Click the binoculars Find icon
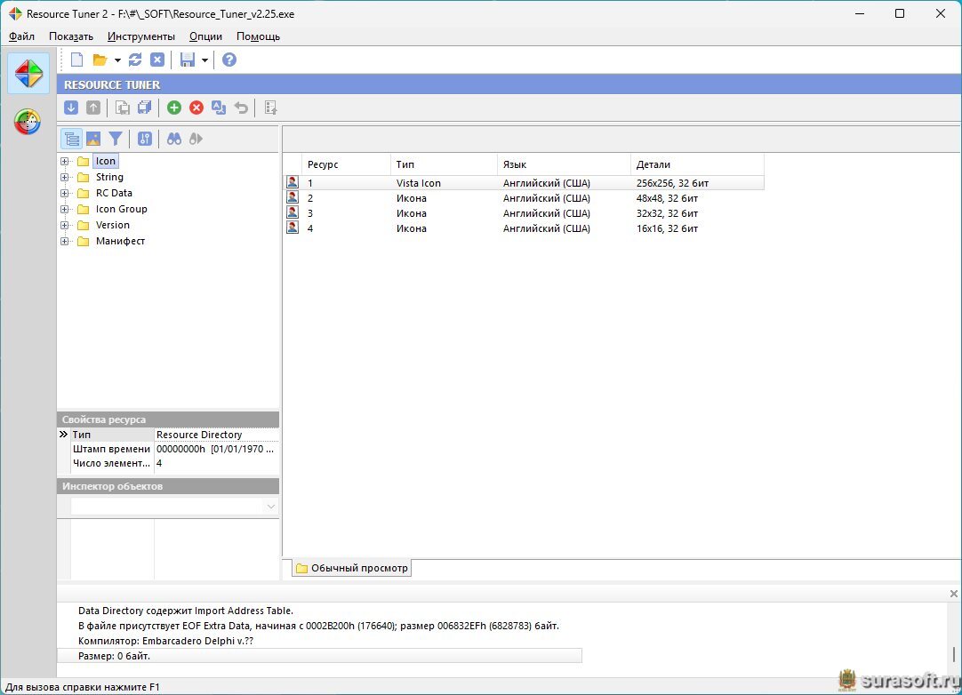The width and height of the screenshot is (962, 695). click(x=174, y=140)
